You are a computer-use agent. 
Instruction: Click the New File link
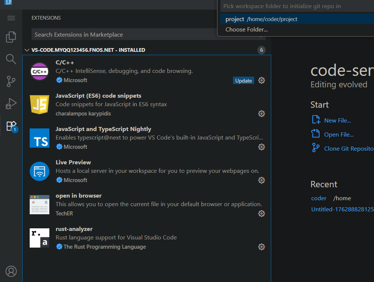pyautogui.click(x=337, y=120)
